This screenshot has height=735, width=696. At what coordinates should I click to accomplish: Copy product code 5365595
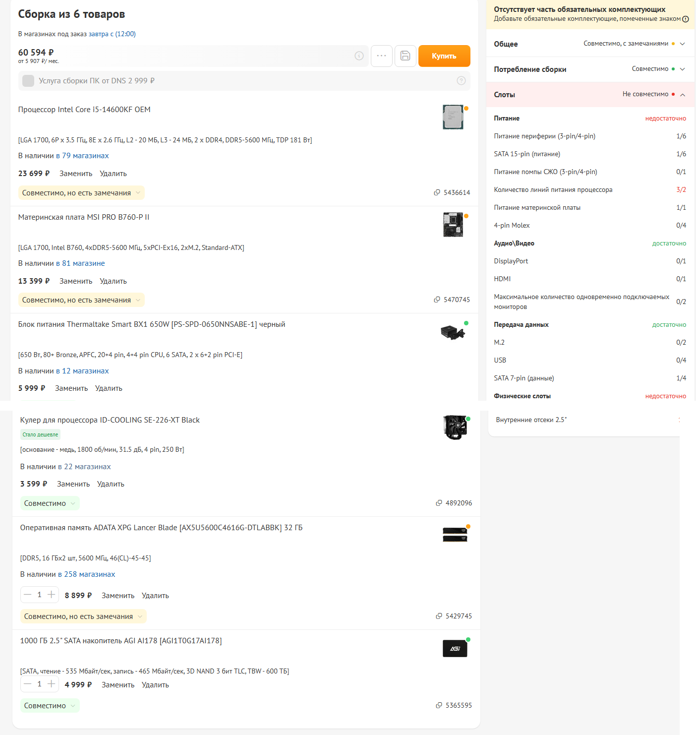(439, 705)
